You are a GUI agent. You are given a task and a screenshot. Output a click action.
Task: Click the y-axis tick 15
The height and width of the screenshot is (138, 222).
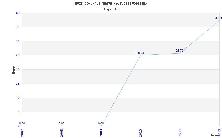(x=18, y=84)
